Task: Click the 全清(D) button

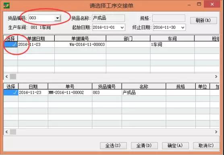Action: click(144, 145)
